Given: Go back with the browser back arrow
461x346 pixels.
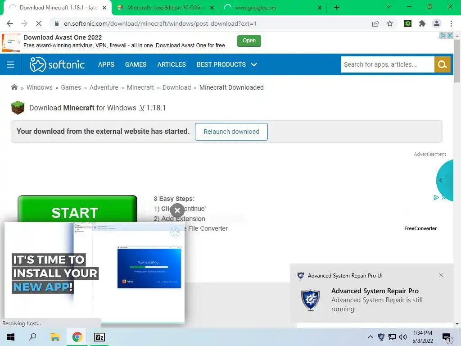Looking at the screenshot, I should click(10, 23).
